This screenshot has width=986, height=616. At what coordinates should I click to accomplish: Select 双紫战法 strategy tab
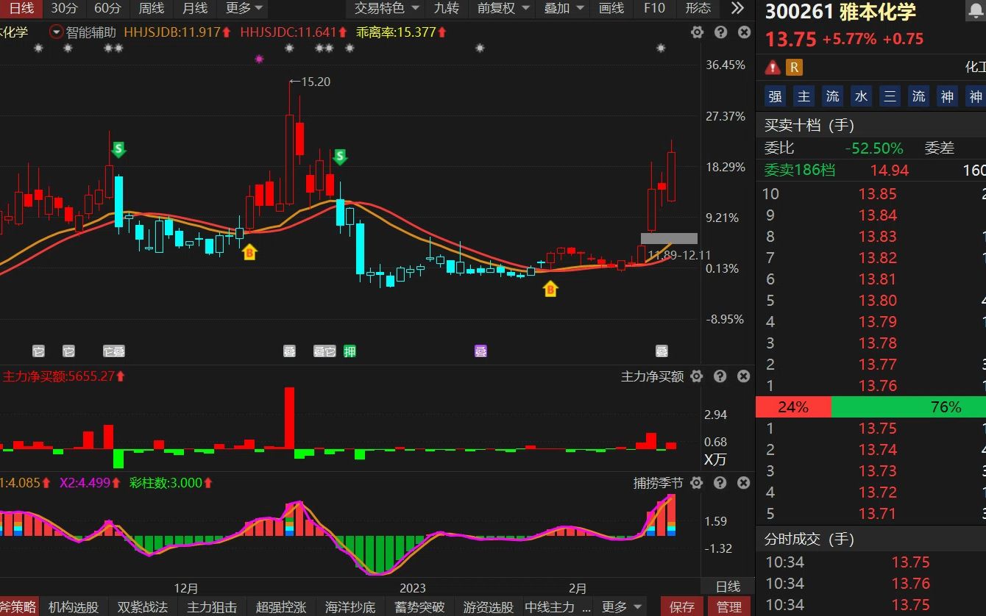click(x=142, y=607)
